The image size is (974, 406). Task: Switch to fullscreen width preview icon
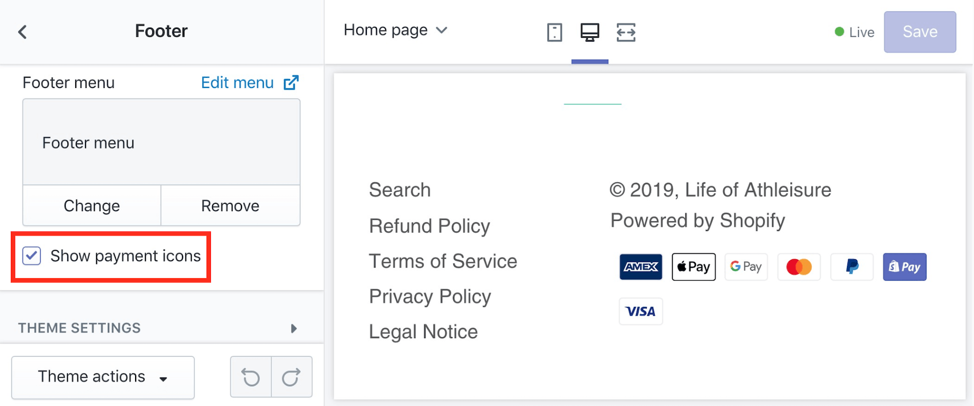pyautogui.click(x=626, y=33)
